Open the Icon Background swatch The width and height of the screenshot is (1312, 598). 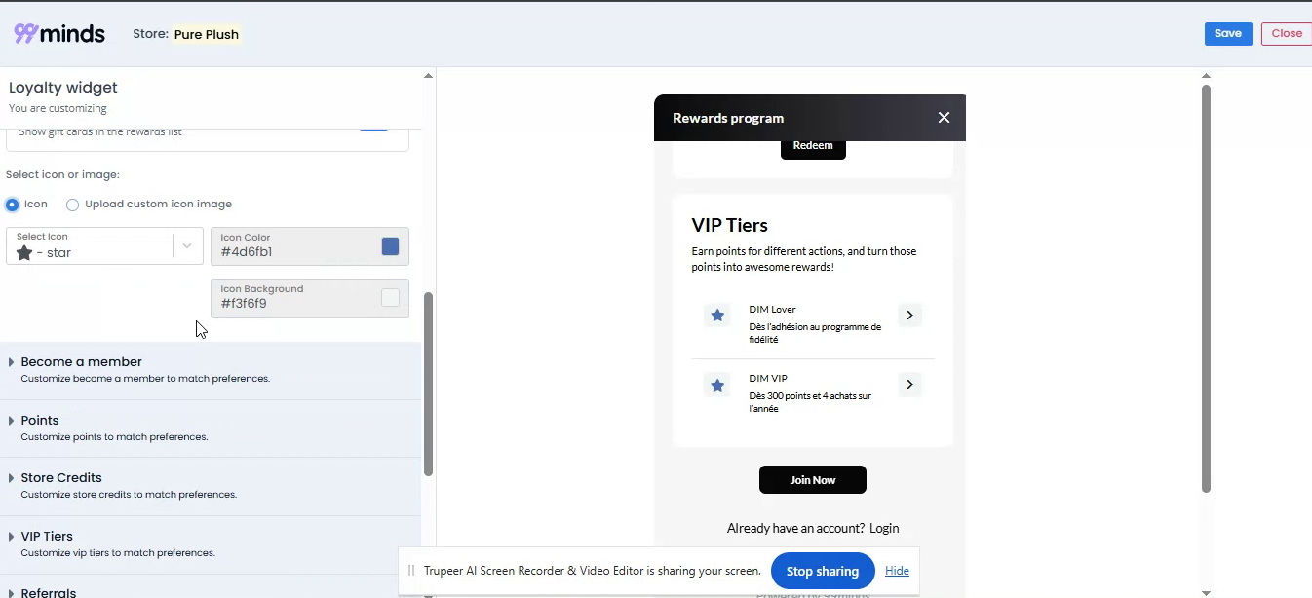pos(390,298)
